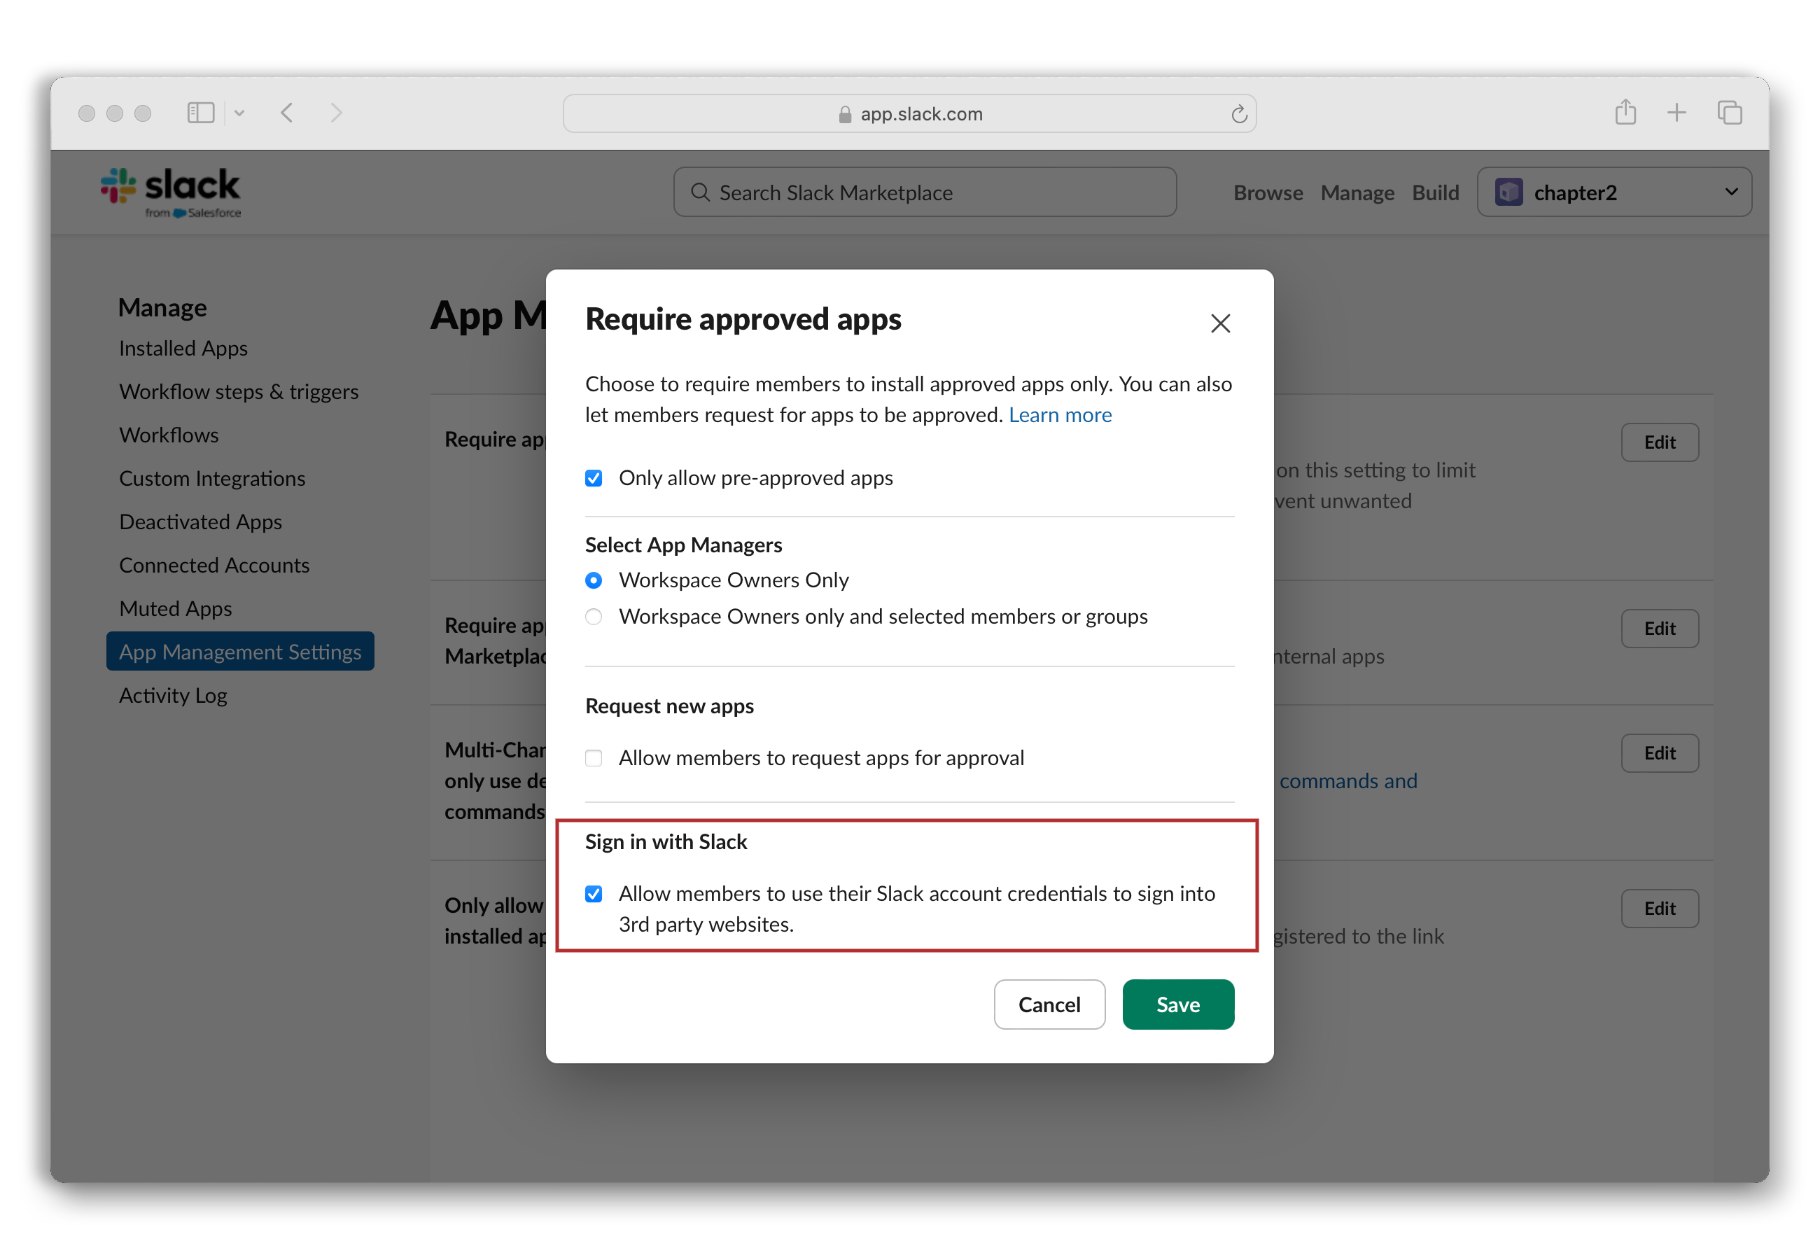The image size is (1820, 1260).
Task: Edit the Multi-Channel commands setting
Action: pos(1659,753)
